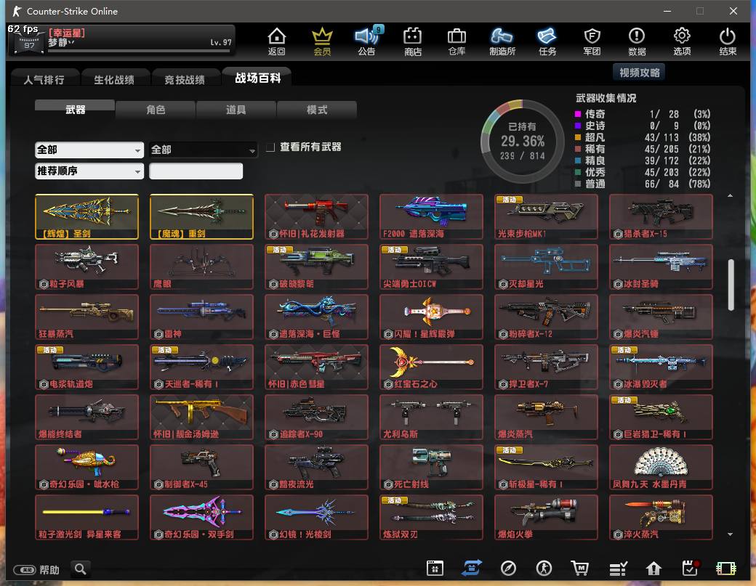Click the weapon list scrollbar thumb
This screenshot has height=586, width=756.
pos(731,285)
